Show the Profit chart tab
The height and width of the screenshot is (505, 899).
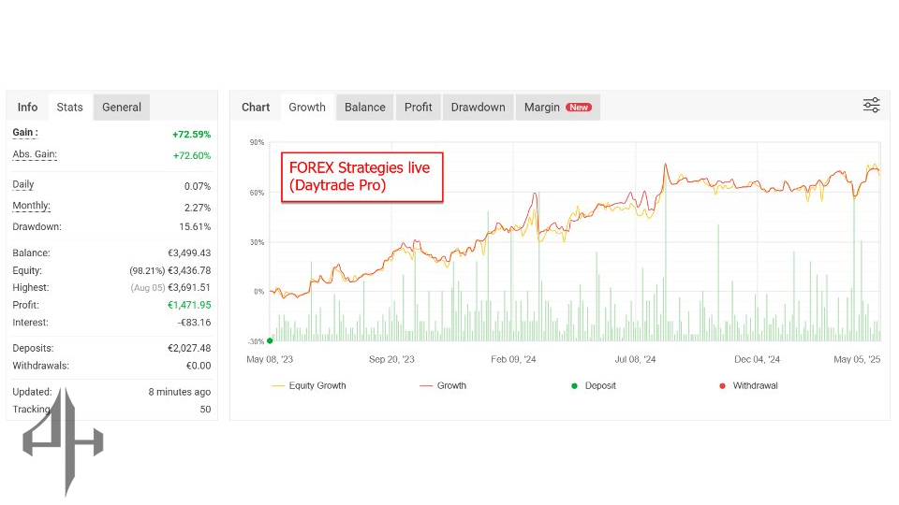pyautogui.click(x=418, y=107)
